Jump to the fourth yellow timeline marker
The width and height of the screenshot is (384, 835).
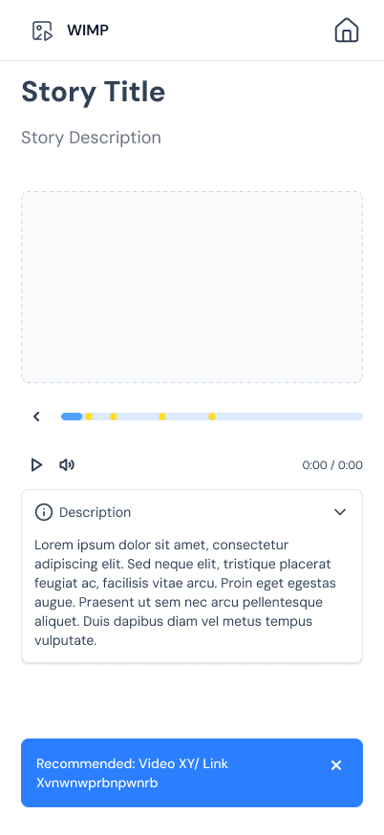[x=212, y=417]
